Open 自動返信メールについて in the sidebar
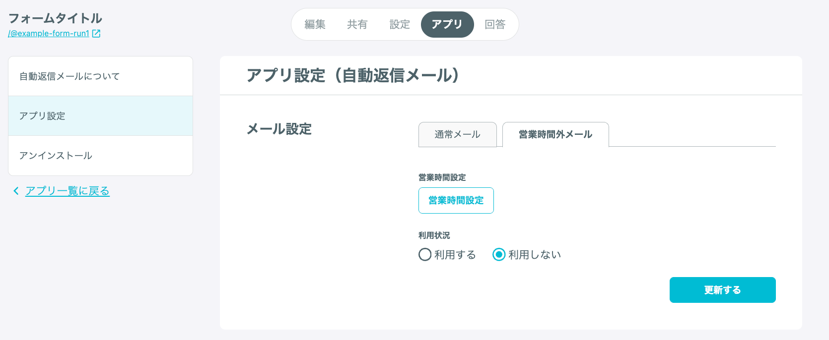The width and height of the screenshot is (829, 340). coord(100,76)
